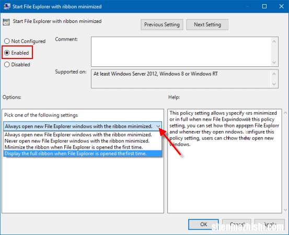The height and width of the screenshot is (235, 289).
Task: Close the dialog with the X button
Action: click(281, 6)
